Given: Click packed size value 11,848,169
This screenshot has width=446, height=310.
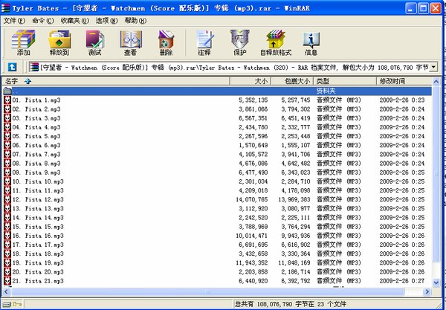Looking at the screenshot, I should [294, 262].
